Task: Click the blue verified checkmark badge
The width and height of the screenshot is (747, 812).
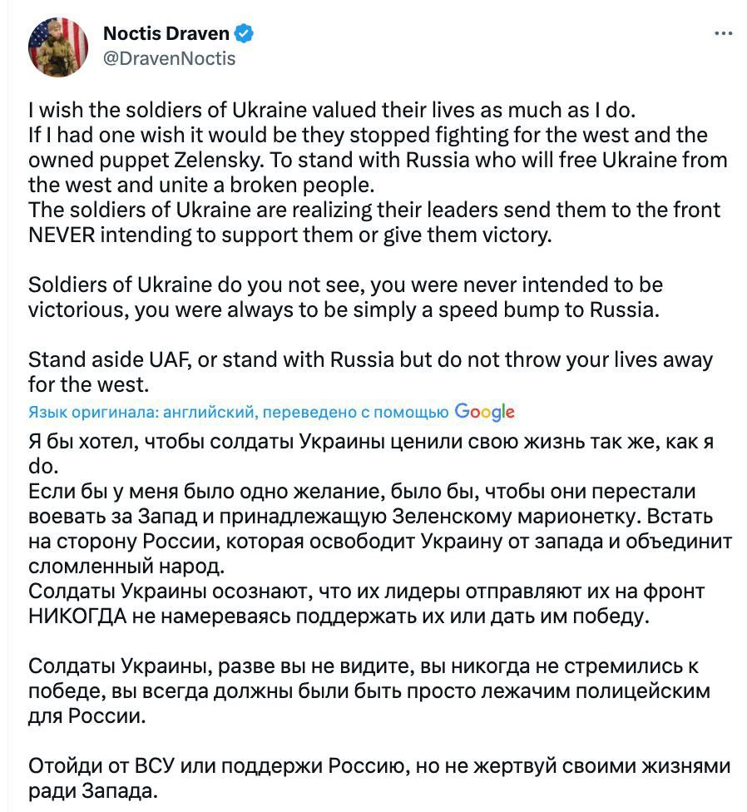Action: pyautogui.click(x=245, y=33)
